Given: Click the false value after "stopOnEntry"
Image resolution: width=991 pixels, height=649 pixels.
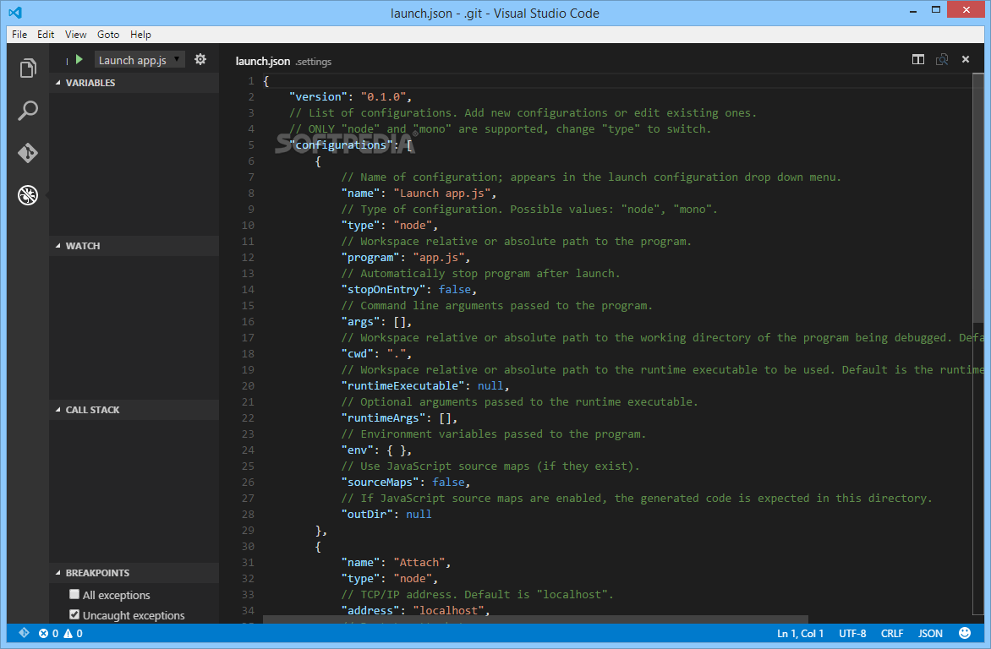Looking at the screenshot, I should click(455, 289).
